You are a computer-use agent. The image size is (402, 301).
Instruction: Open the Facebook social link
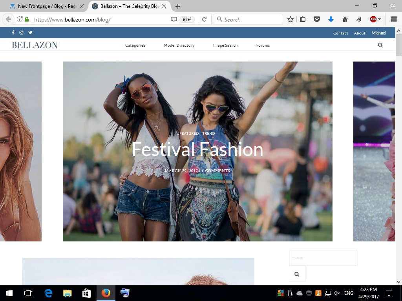(13, 33)
